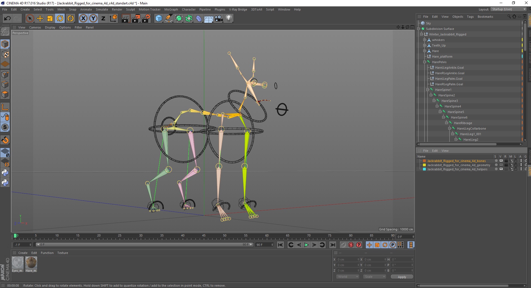Screen dimensions: 531x288
Task: Toggle Z axis lock
Action: (103, 19)
